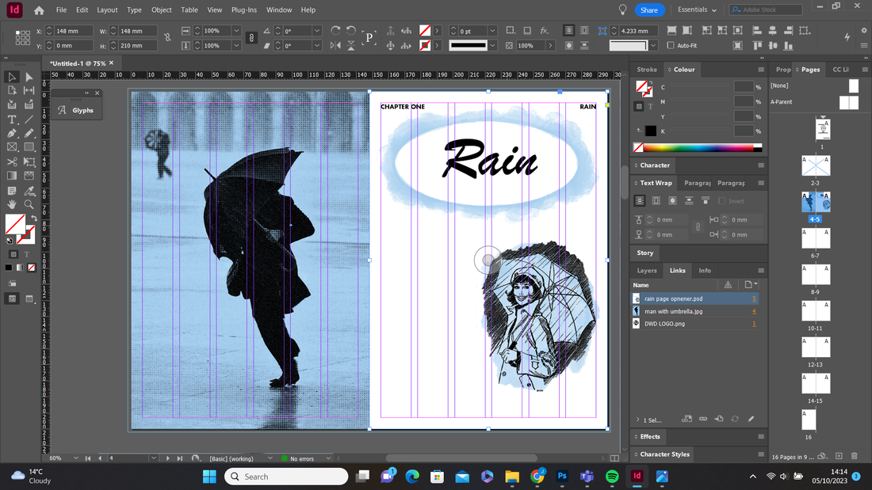Enable the Auto-Fit checkbox
Viewport: 872px width, 490px height.
tap(671, 46)
